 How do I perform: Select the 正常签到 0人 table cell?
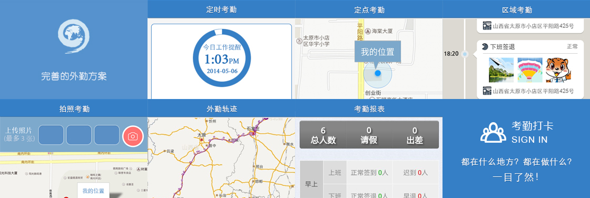point(369,172)
